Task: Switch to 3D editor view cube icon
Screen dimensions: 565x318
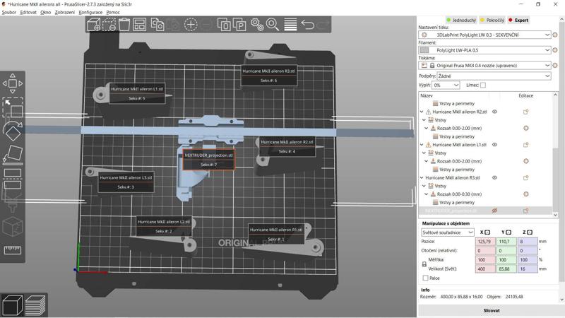Action: pyautogui.click(x=12, y=305)
